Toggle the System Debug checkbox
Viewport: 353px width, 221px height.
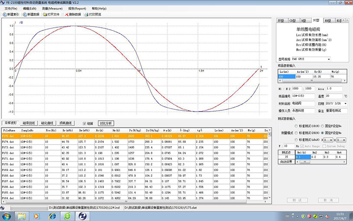pos(324,146)
